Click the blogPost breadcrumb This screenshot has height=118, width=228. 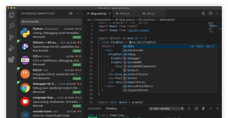pyautogui.click(x=167, y=20)
